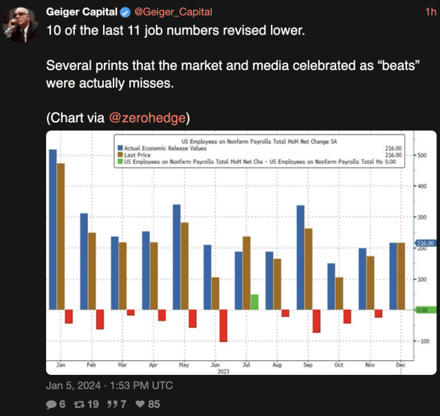Click the repost arrows icon

tap(79, 404)
